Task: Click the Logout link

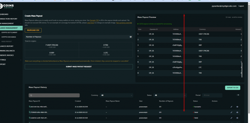Action: pos(241,6)
